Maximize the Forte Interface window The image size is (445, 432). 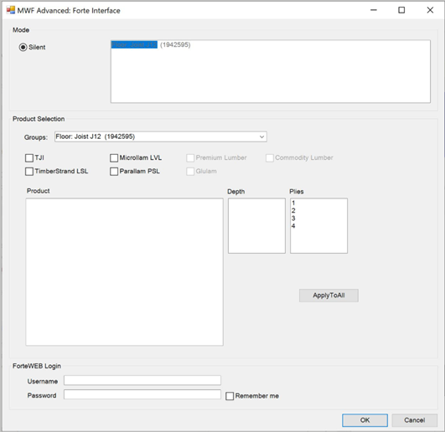pyautogui.click(x=401, y=10)
